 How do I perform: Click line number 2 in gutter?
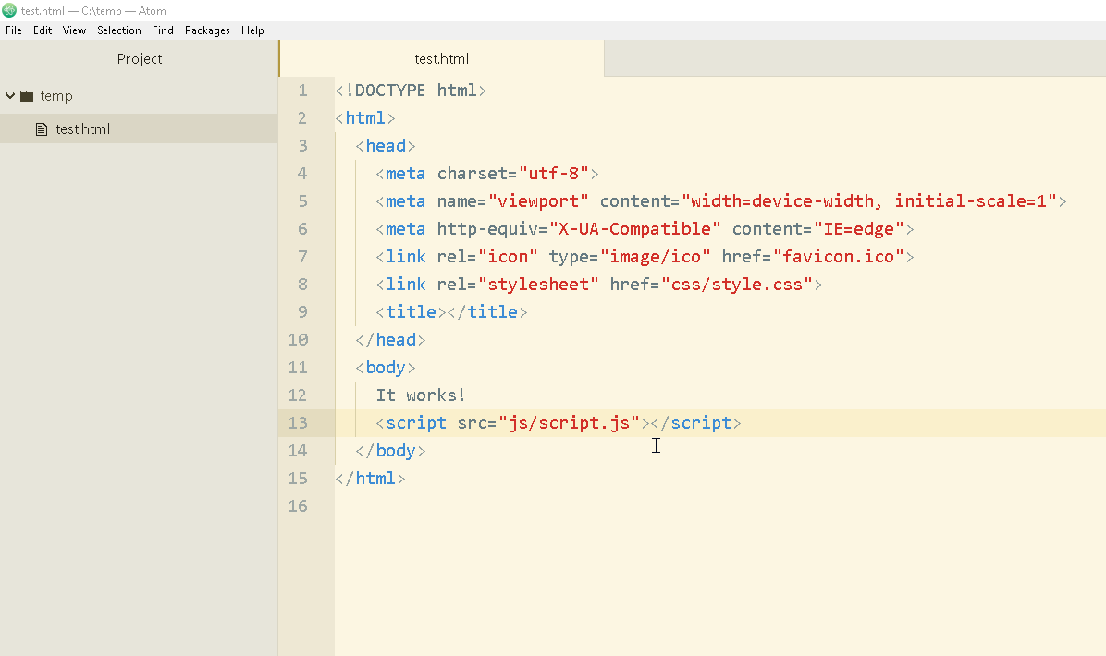pos(302,117)
